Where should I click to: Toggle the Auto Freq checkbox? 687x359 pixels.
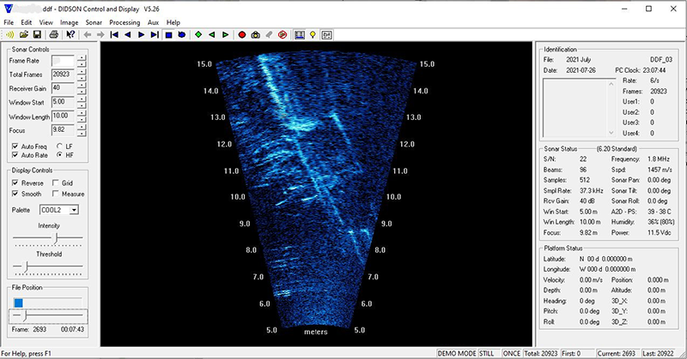[13, 145]
